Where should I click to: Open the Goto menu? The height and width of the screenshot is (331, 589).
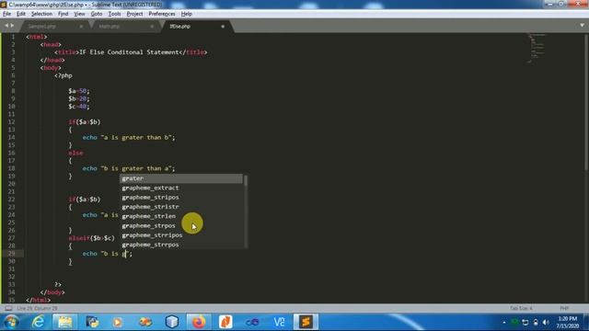tap(97, 14)
